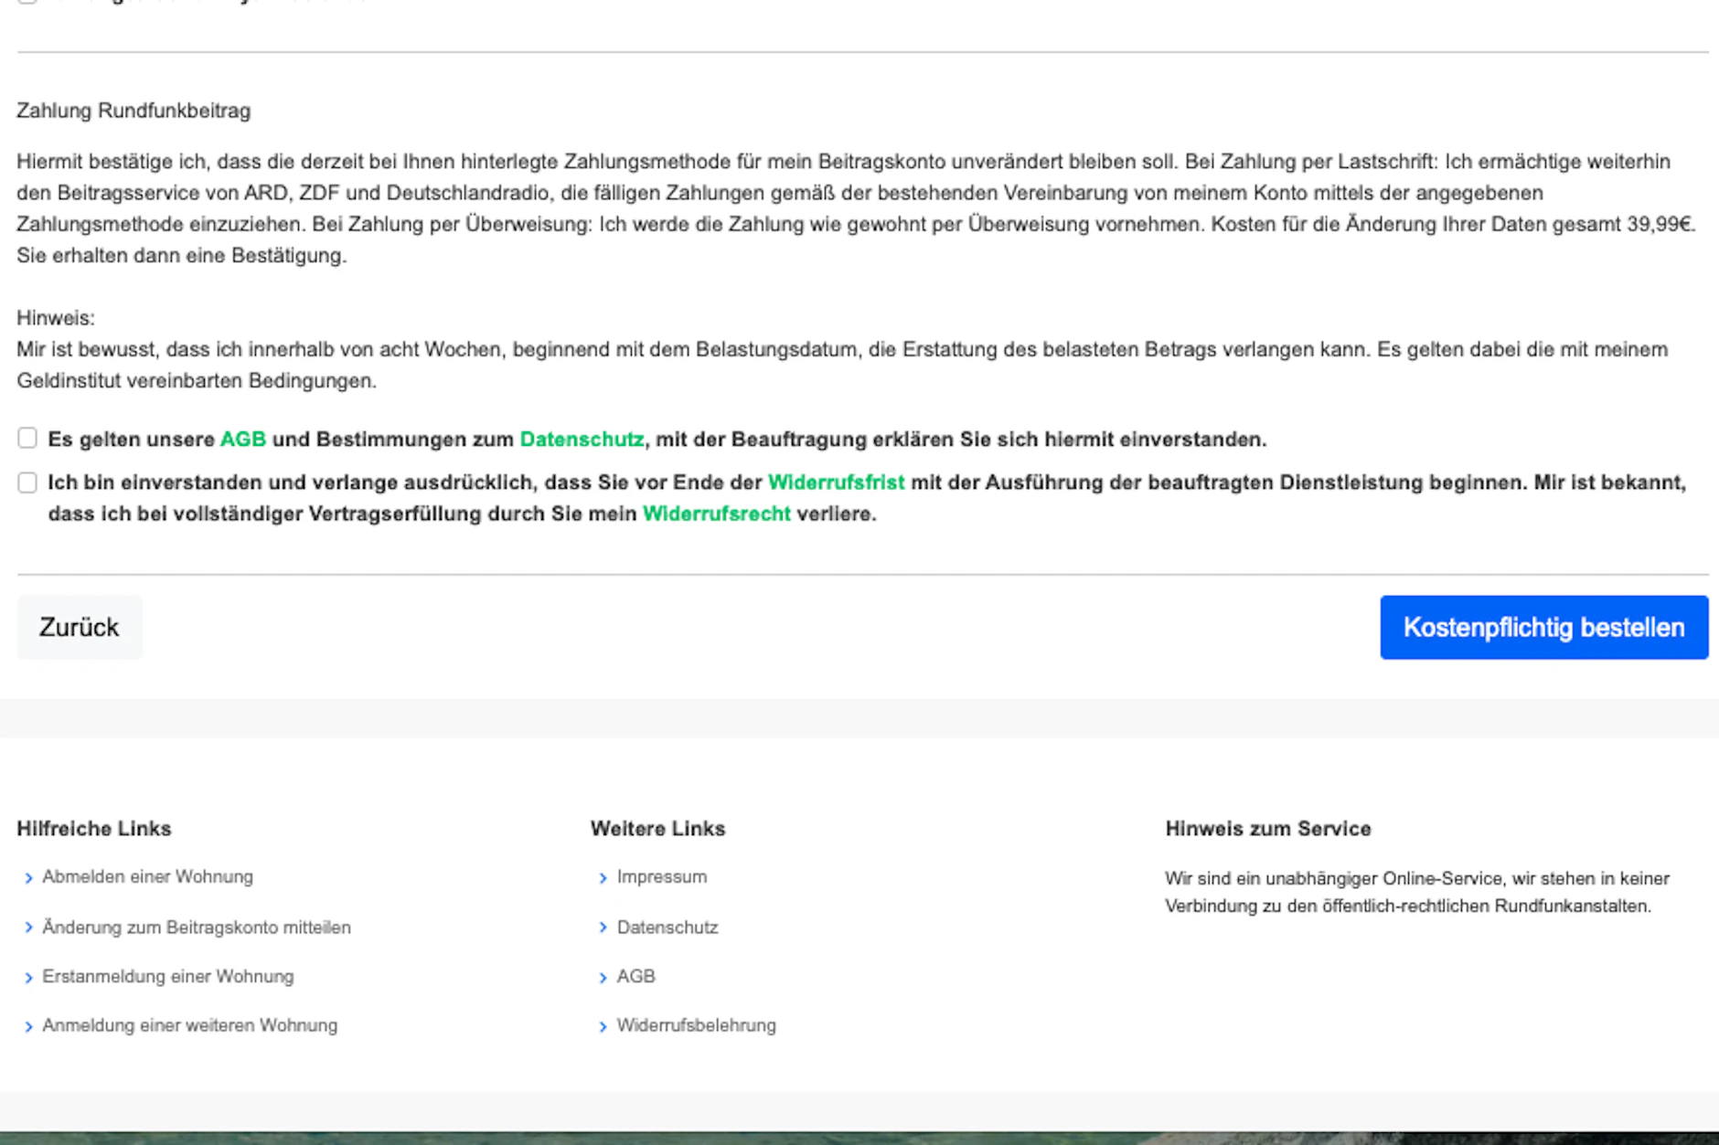Open the green AGB link in terms line

(x=243, y=440)
